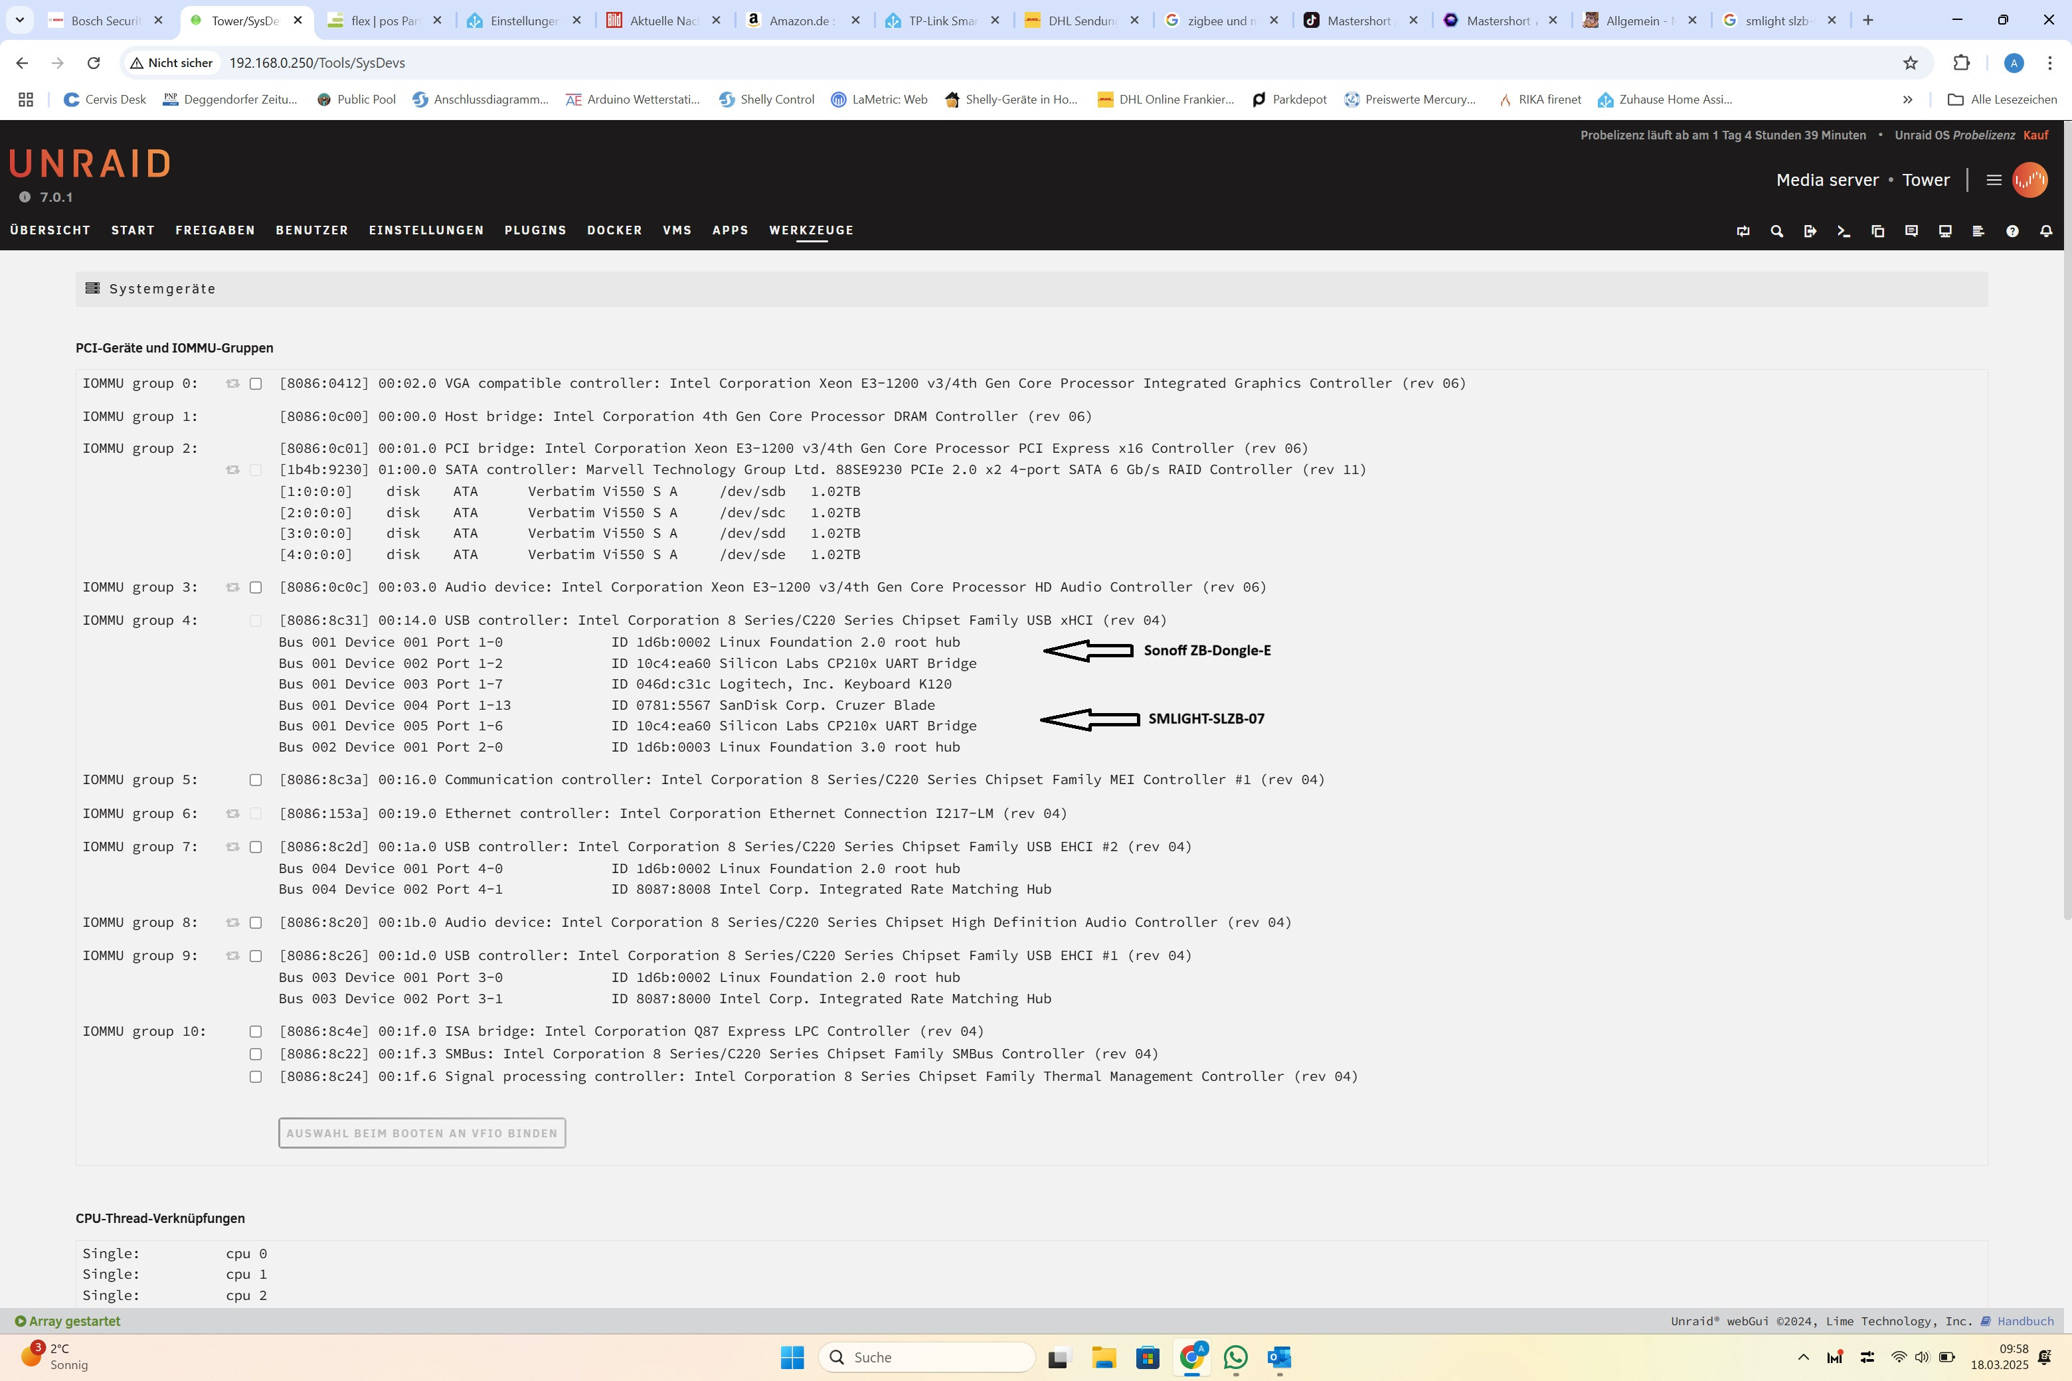The width and height of the screenshot is (2072, 1381).
Task: Open notifications bell in Unraid navbar
Action: [2047, 231]
